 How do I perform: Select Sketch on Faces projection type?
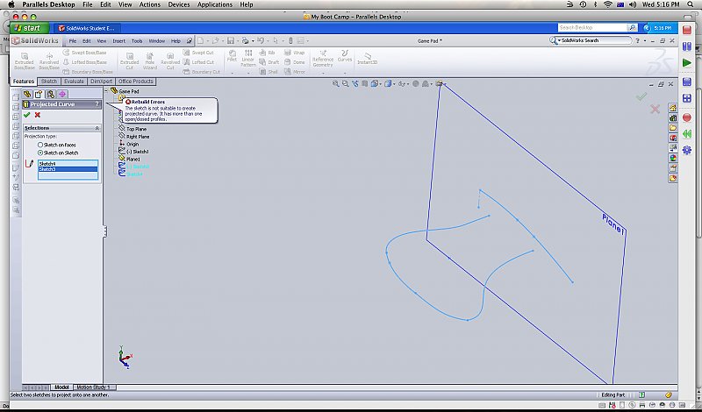tap(40, 145)
